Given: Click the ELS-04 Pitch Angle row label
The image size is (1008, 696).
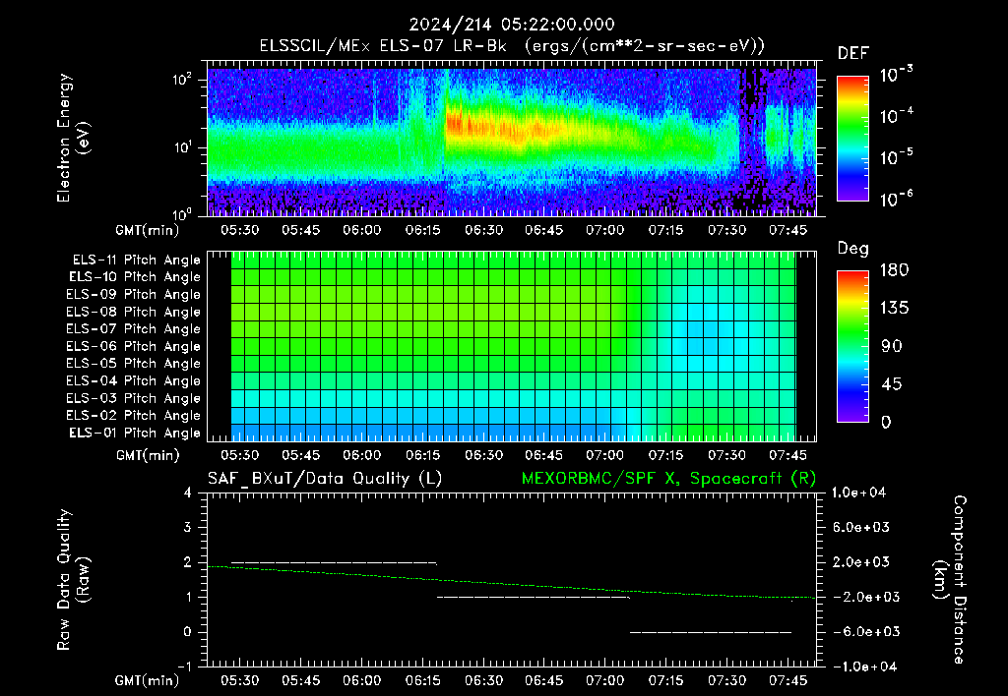Looking at the screenshot, I should point(133,380).
